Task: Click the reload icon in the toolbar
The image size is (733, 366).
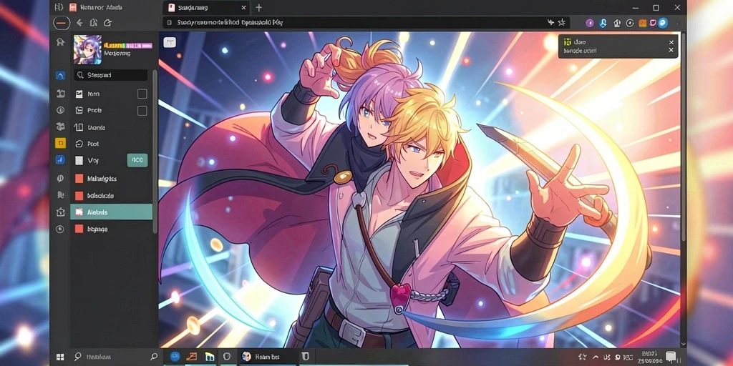Action: pos(107,22)
